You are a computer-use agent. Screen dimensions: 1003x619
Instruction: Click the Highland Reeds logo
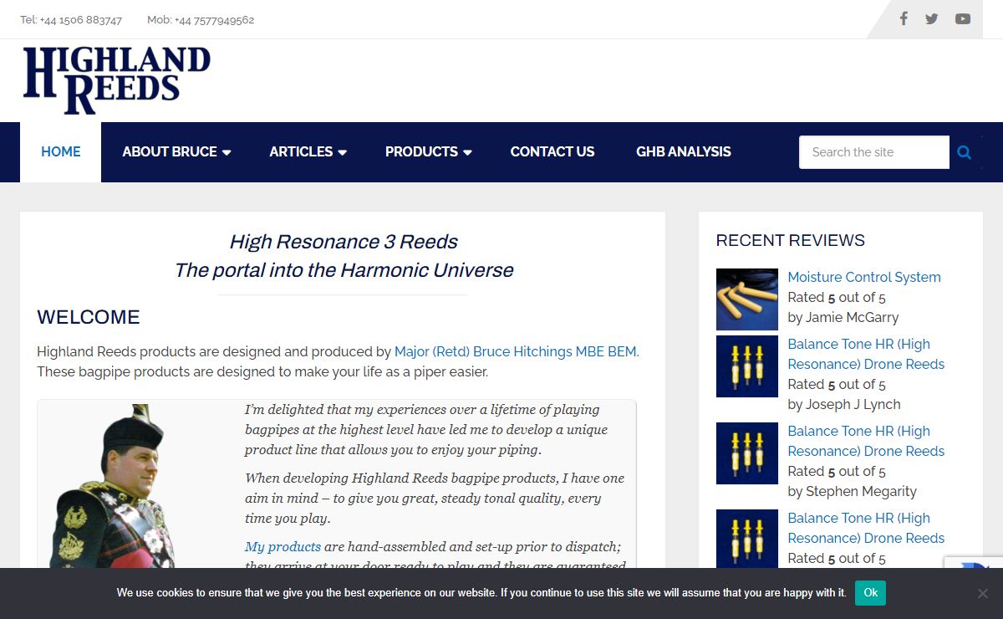pyautogui.click(x=116, y=80)
